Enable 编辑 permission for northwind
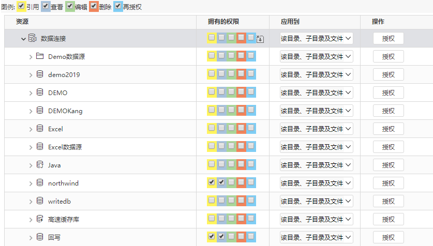Screen dimensions: 433x246 point(231,182)
